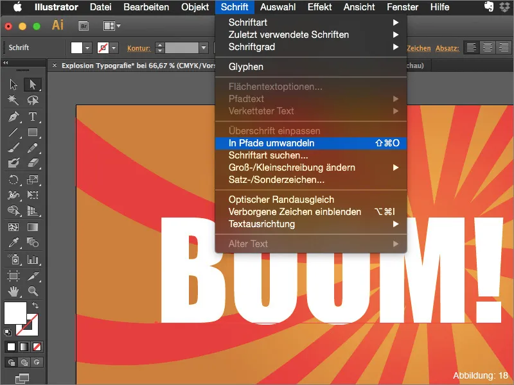Screen dimensions: 514x385
Task: Toggle Optischer Randausgleich
Action: coord(311,200)
